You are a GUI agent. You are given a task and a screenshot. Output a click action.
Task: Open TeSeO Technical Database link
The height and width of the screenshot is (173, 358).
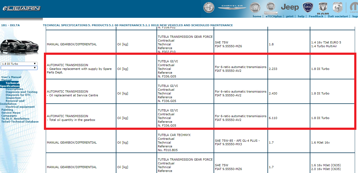20,122
